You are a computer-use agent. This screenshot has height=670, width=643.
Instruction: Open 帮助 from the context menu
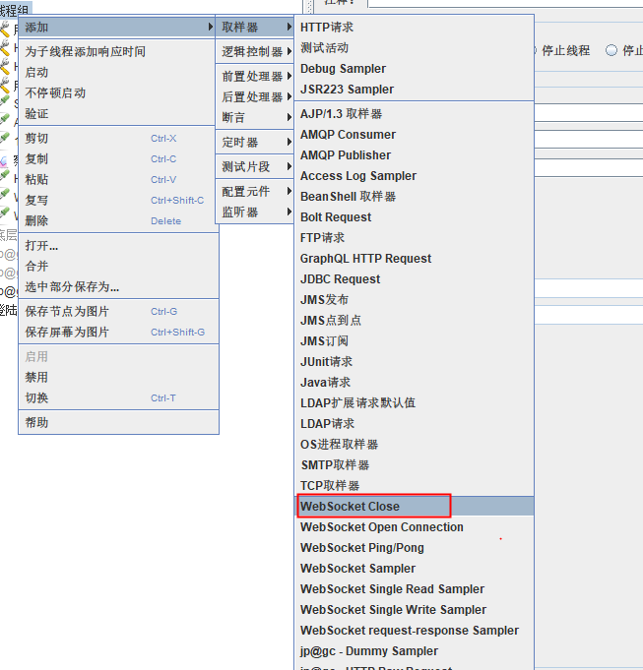36,423
